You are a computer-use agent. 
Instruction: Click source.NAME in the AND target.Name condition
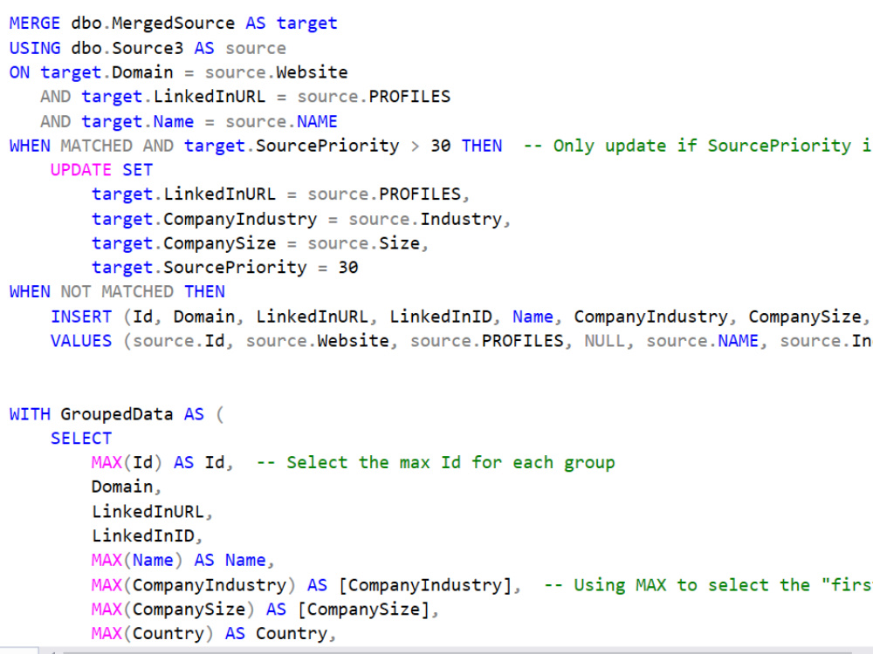(281, 121)
